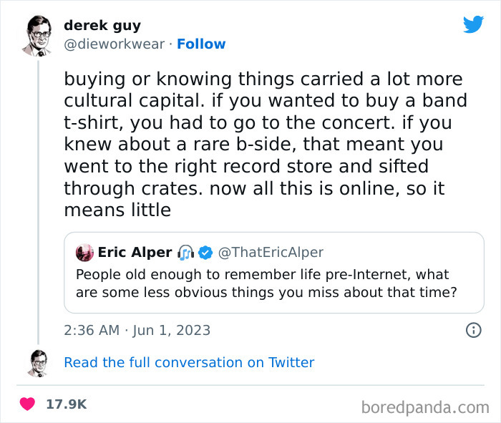
Task: Click the 17.9K likes count
Action: tap(66, 404)
